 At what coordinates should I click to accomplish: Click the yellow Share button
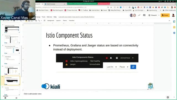coord(165,15)
